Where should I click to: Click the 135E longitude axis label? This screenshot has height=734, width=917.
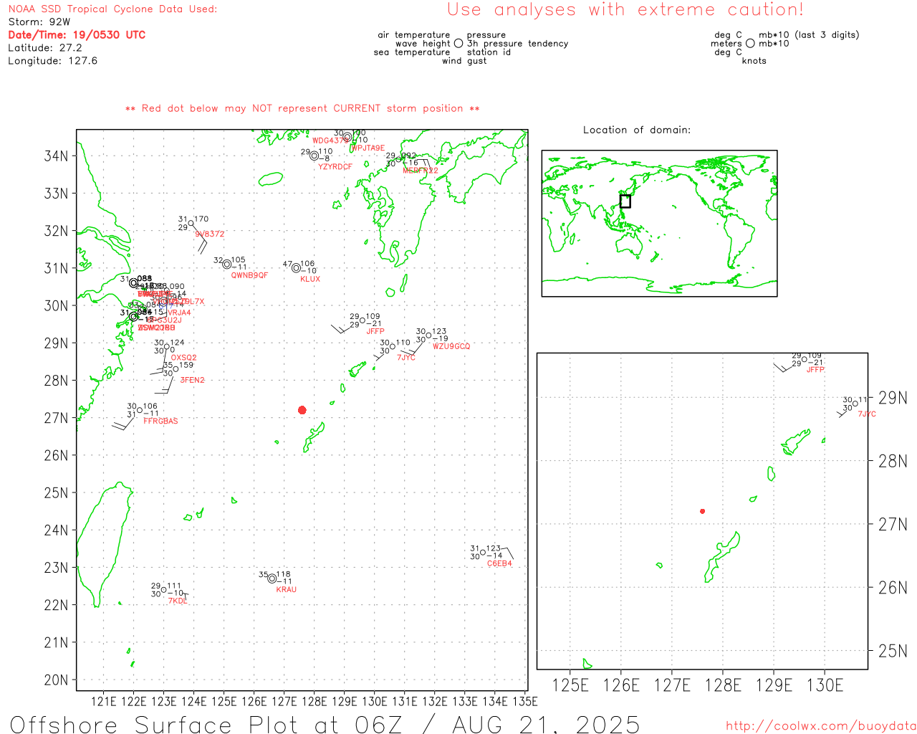[525, 701]
